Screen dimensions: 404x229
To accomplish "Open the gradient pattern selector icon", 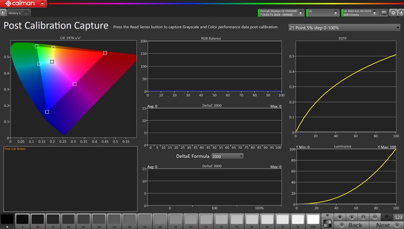I will point(327,223).
